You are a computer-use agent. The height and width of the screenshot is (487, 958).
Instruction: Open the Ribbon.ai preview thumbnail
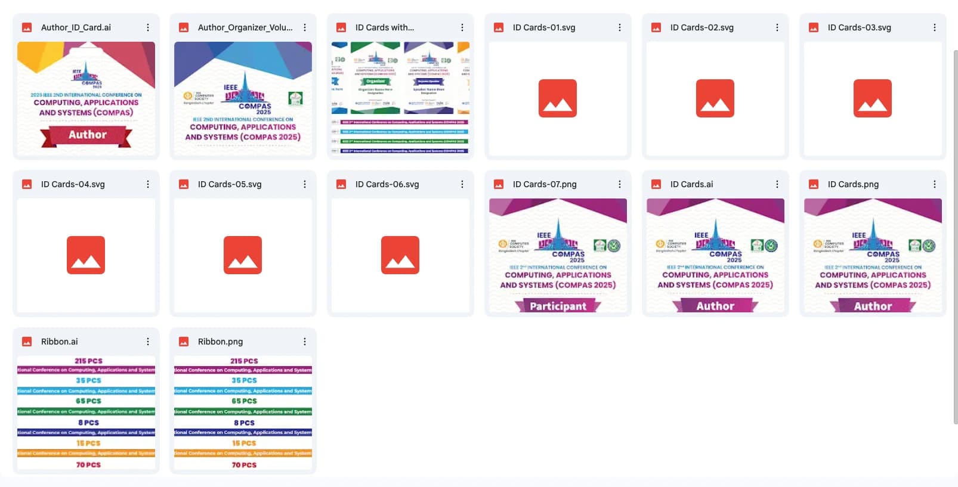click(x=86, y=412)
